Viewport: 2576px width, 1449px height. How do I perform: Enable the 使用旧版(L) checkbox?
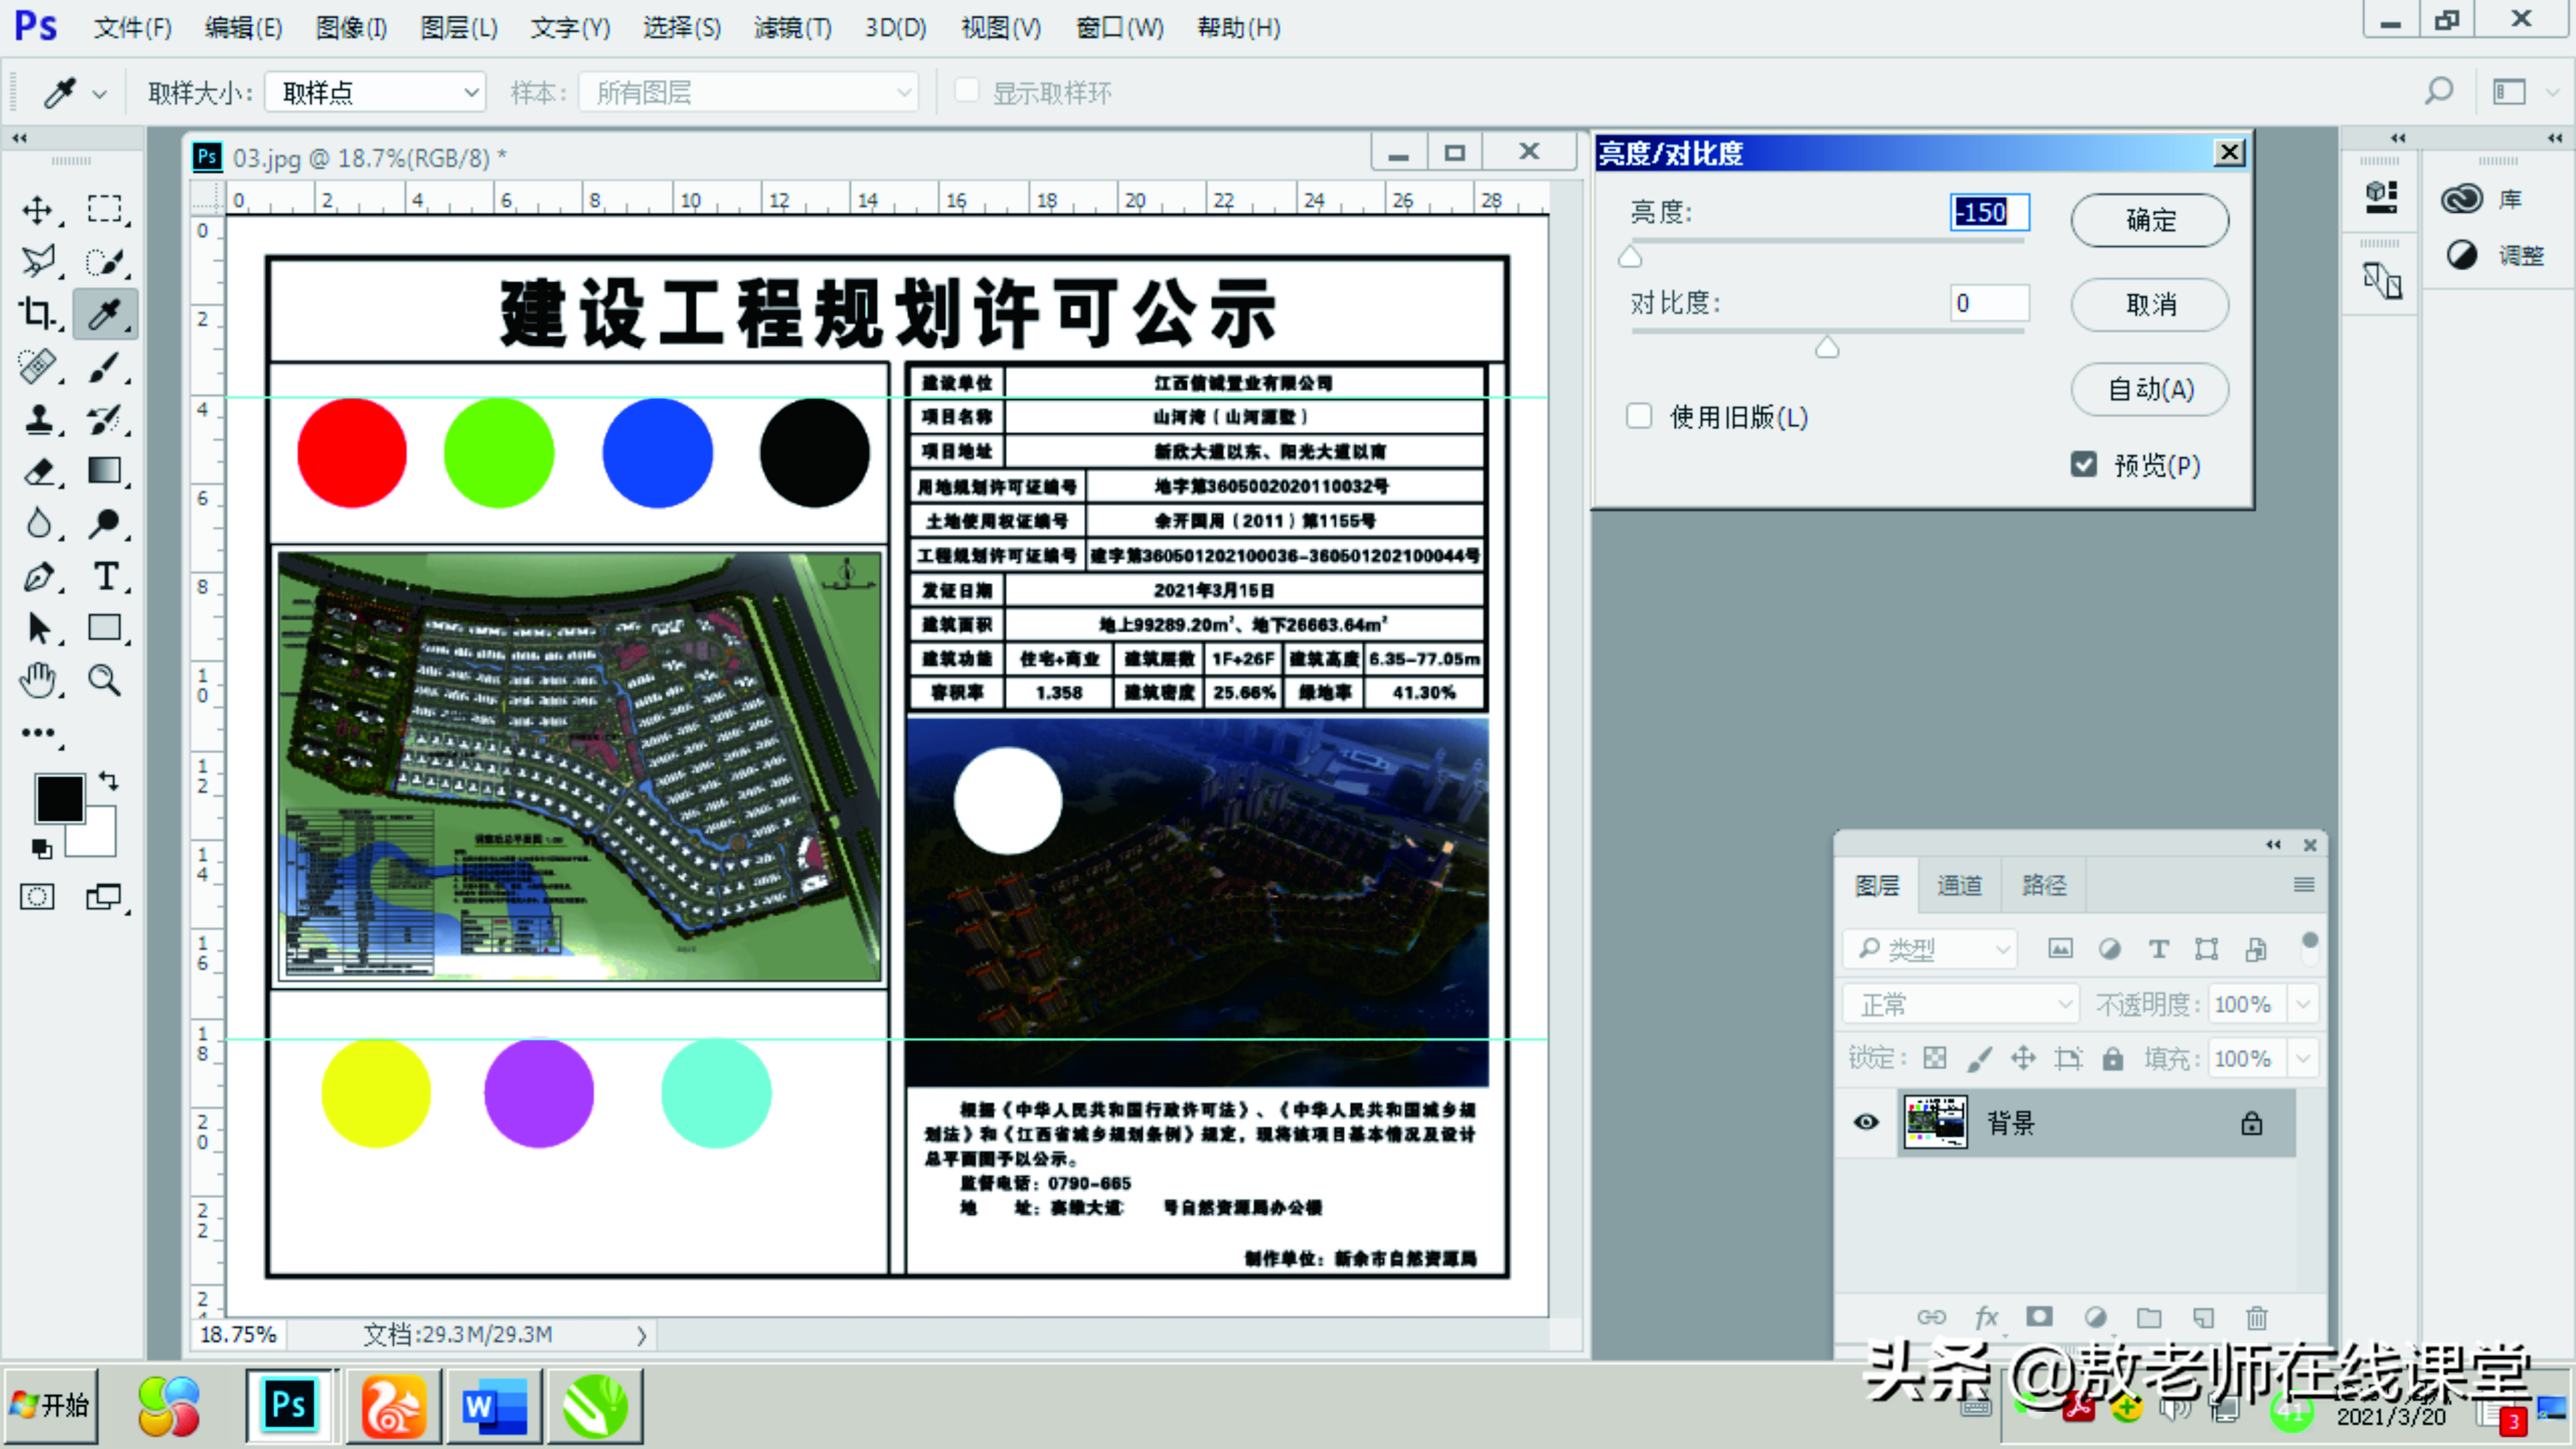coord(1638,416)
